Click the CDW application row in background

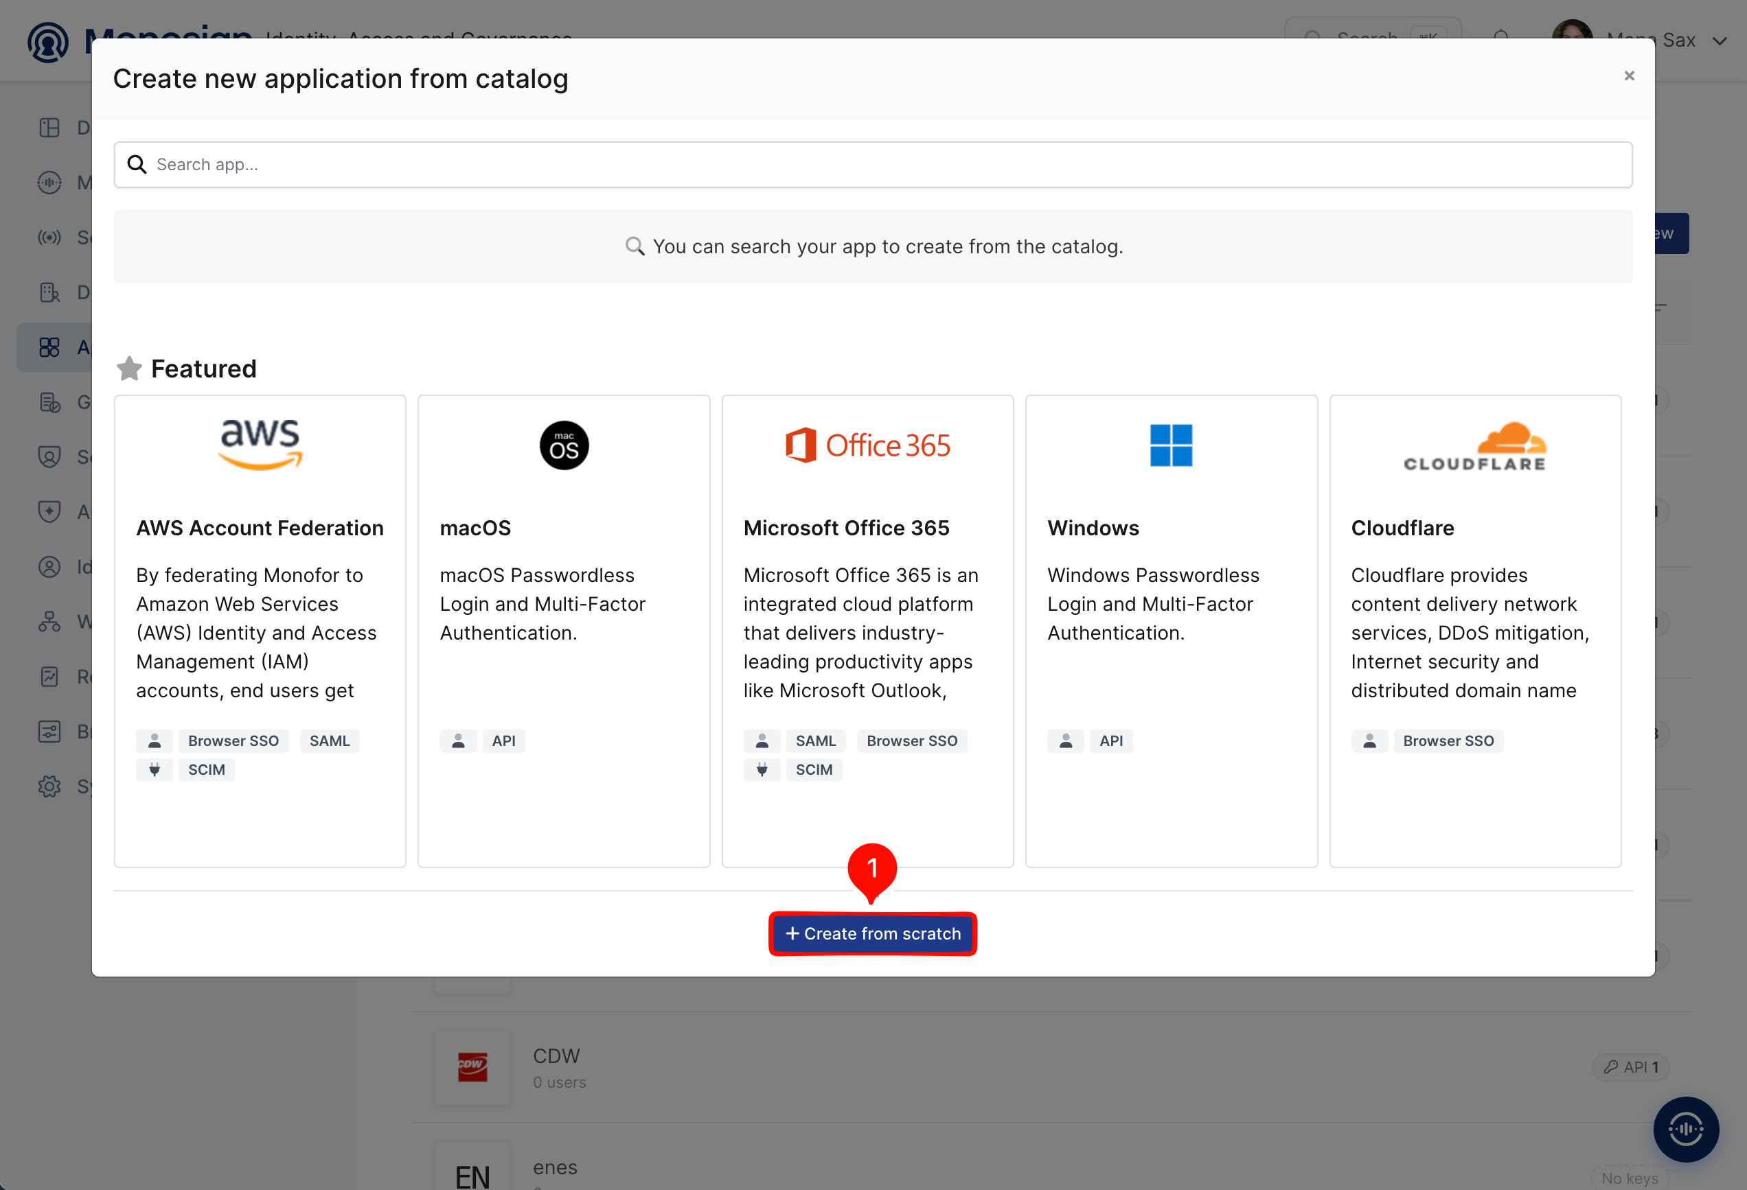tap(1051, 1066)
